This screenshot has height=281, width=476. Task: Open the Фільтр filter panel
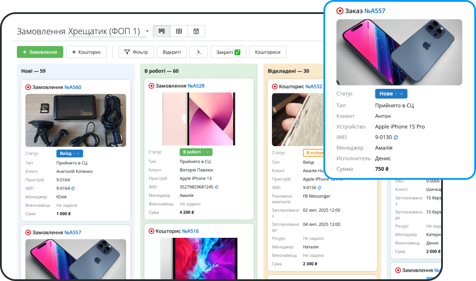(136, 52)
